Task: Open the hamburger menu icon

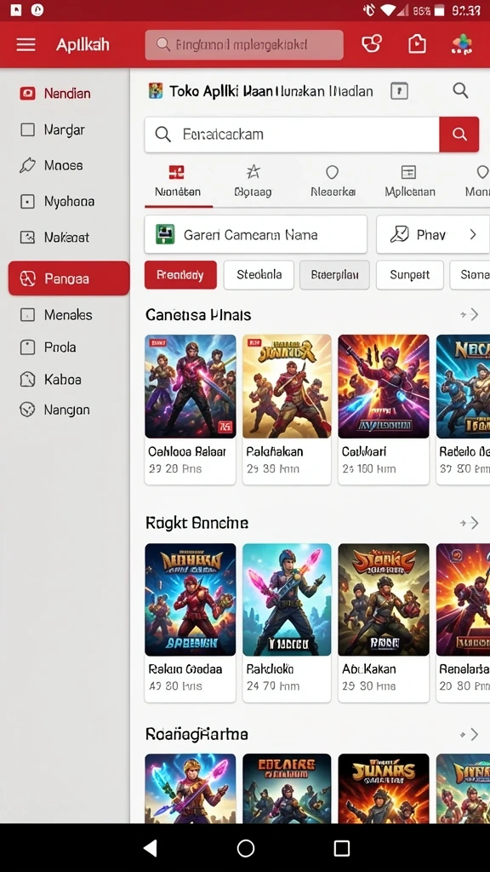Action: [26, 44]
